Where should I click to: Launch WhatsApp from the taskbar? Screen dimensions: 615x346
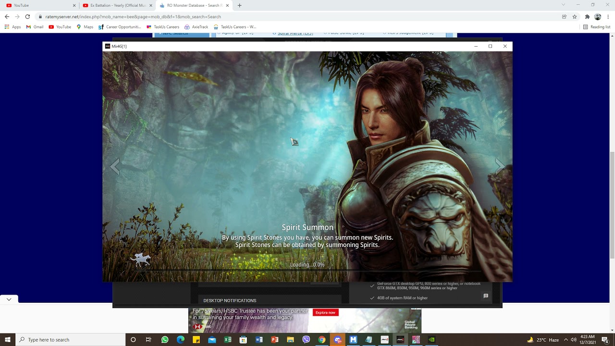[165, 340]
